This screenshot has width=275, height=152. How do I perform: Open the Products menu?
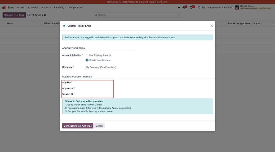pyautogui.click(x=46, y=7)
